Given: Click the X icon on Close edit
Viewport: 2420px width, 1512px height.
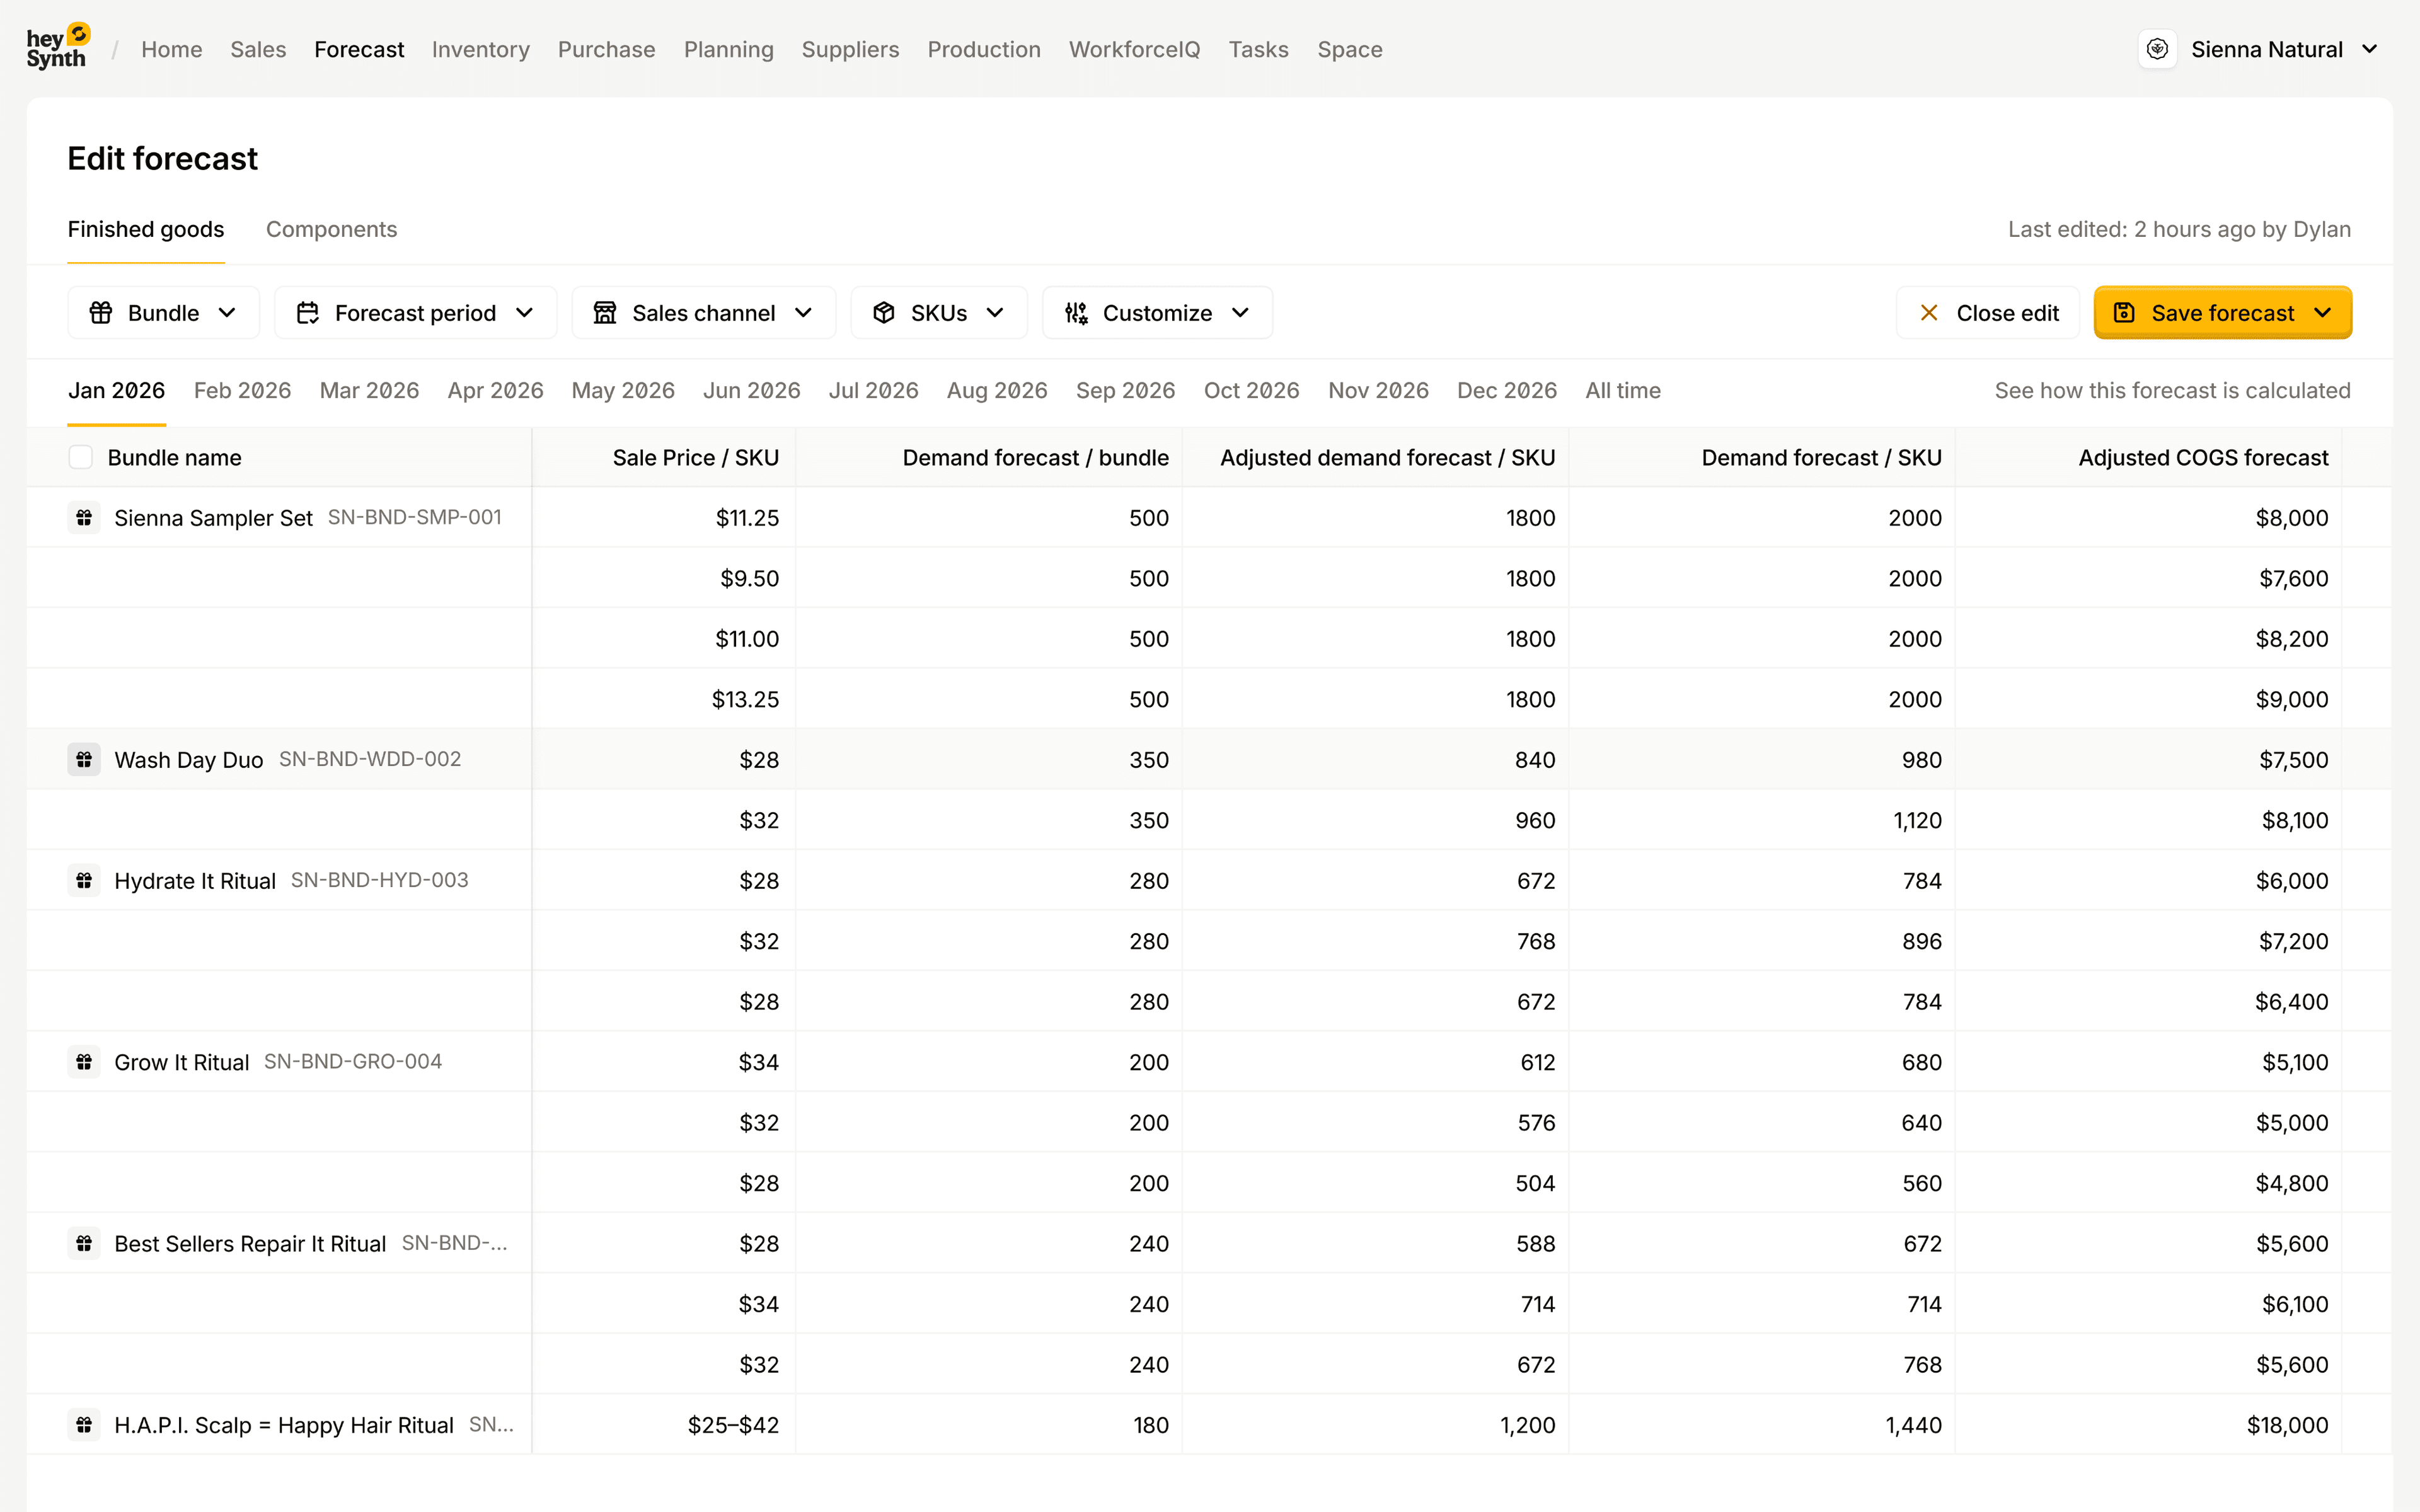Looking at the screenshot, I should point(1930,312).
